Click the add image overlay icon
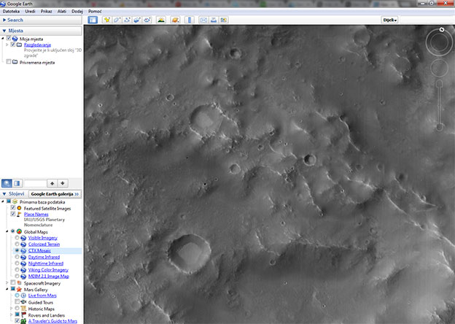455x324 pixels. [137, 20]
